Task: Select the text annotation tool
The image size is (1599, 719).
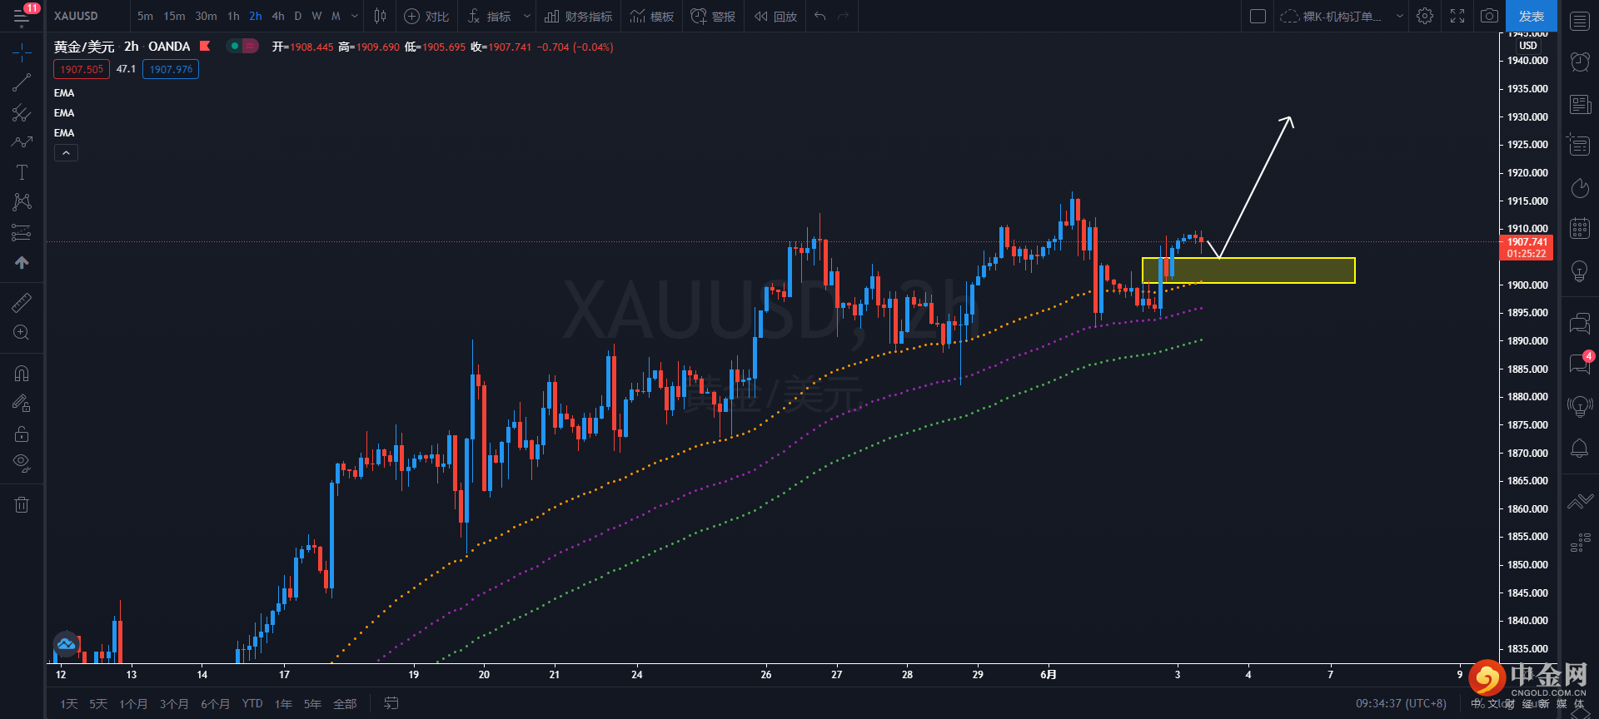Action: (x=22, y=172)
